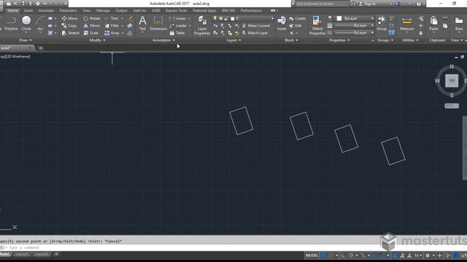The image size is (467, 262).
Task: Open the Layer Properties manager
Action: tap(202, 26)
